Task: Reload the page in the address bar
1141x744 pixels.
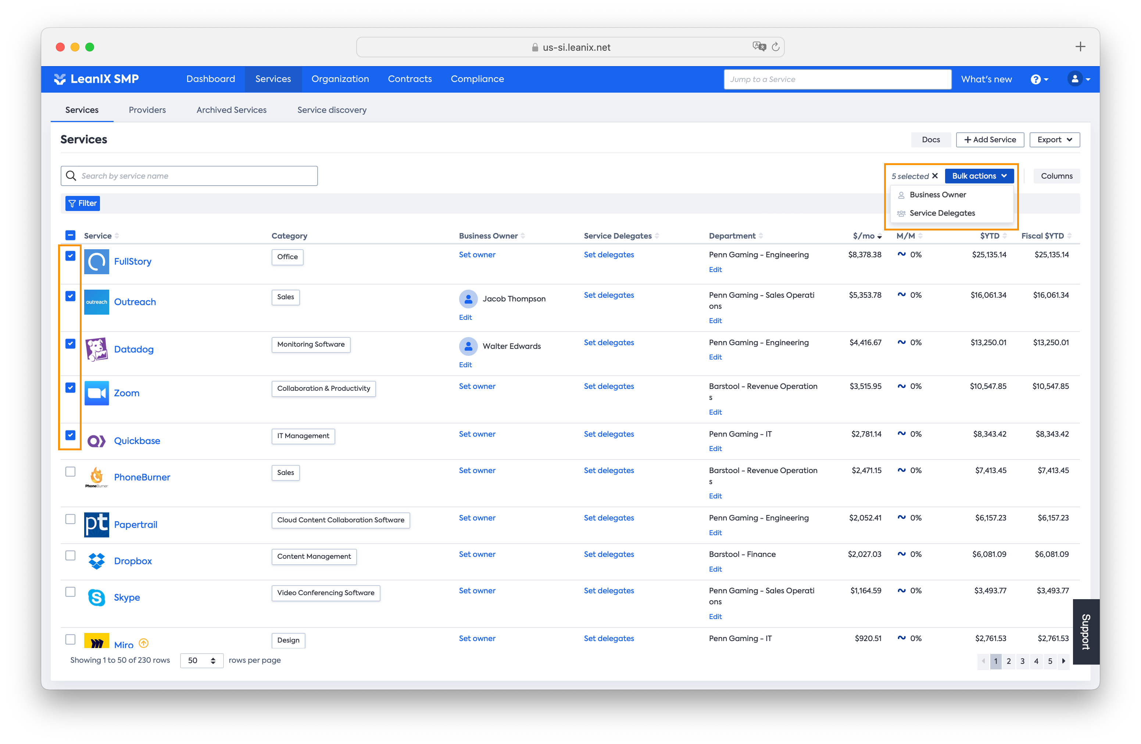Action: click(x=776, y=47)
